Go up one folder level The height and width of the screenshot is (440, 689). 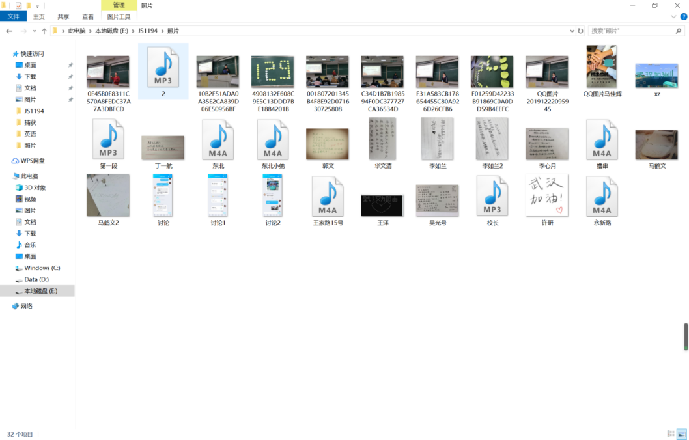(44, 31)
